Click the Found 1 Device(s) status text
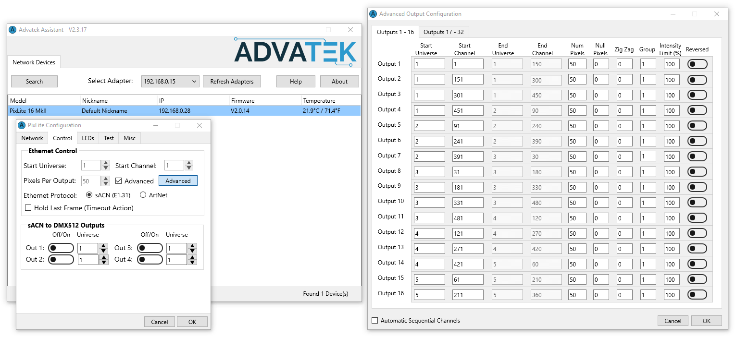The height and width of the screenshot is (337, 736). tap(325, 293)
